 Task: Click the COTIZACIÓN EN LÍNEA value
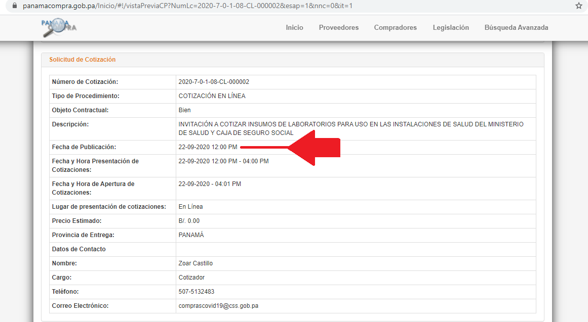pyautogui.click(x=212, y=96)
